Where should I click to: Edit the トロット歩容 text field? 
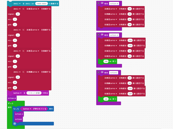pyautogui.click(x=35, y=93)
